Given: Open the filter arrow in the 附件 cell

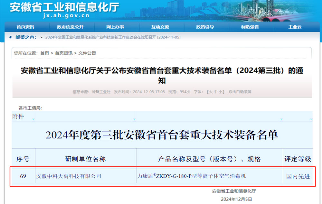Looking at the screenshot, I should (x=33, y=120).
